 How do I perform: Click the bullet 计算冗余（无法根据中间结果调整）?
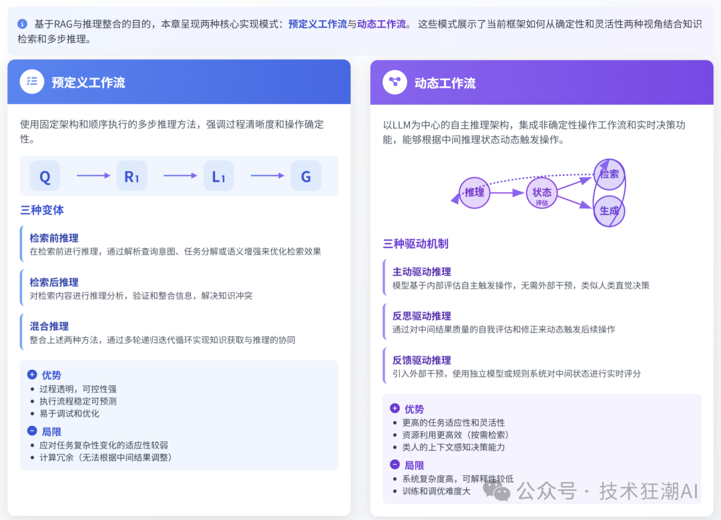pos(107,457)
